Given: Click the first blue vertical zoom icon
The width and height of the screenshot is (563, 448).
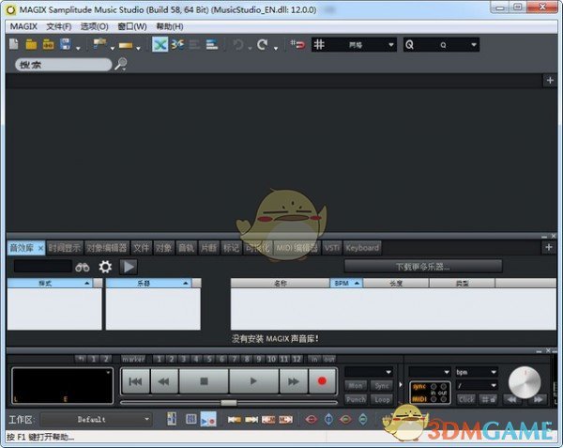Looking at the screenshot, I should 328,419.
